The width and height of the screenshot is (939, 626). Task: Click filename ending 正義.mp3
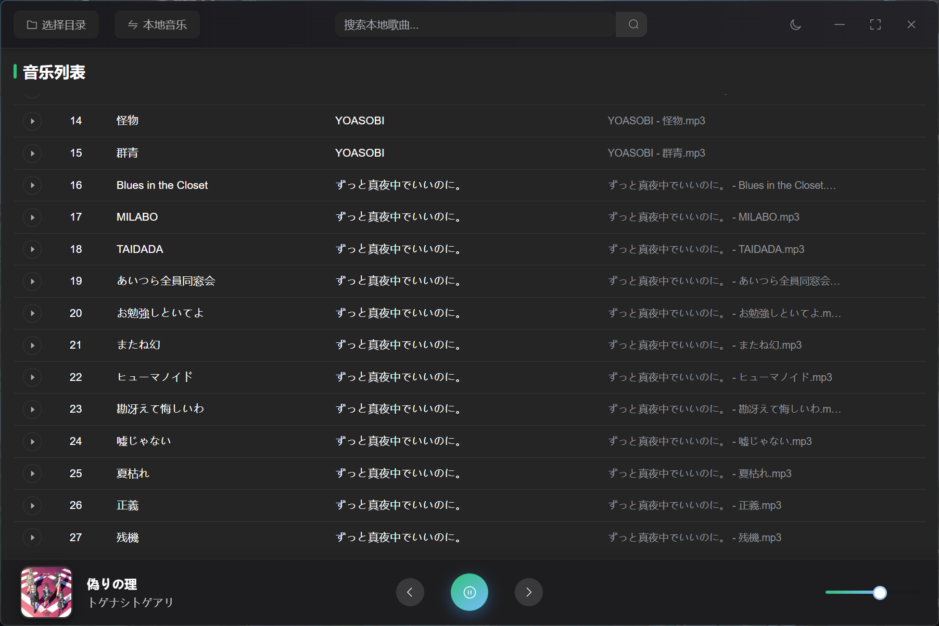click(694, 505)
